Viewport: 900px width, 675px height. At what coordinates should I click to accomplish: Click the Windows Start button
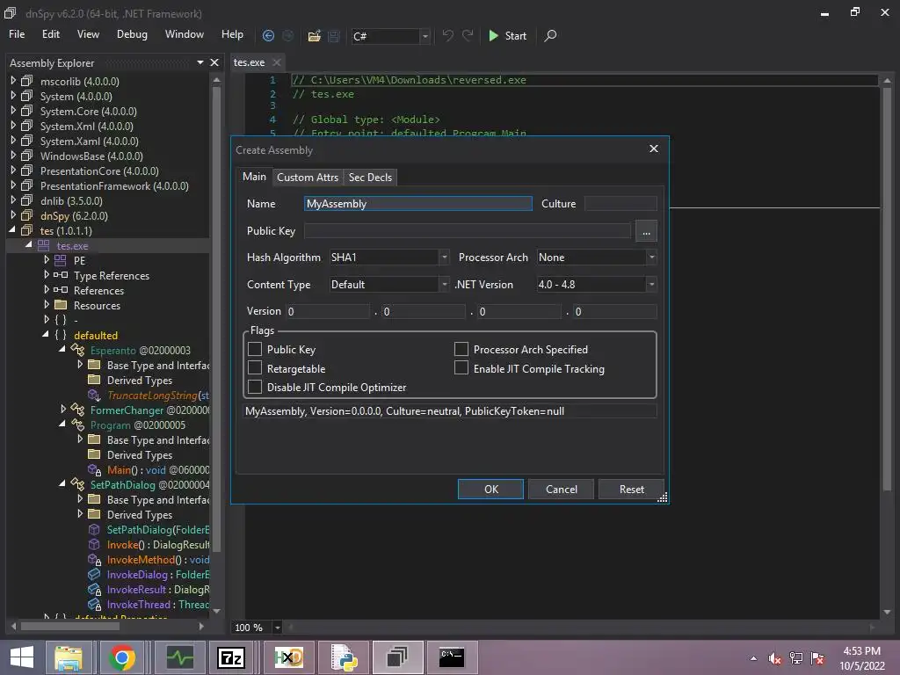[22, 657]
